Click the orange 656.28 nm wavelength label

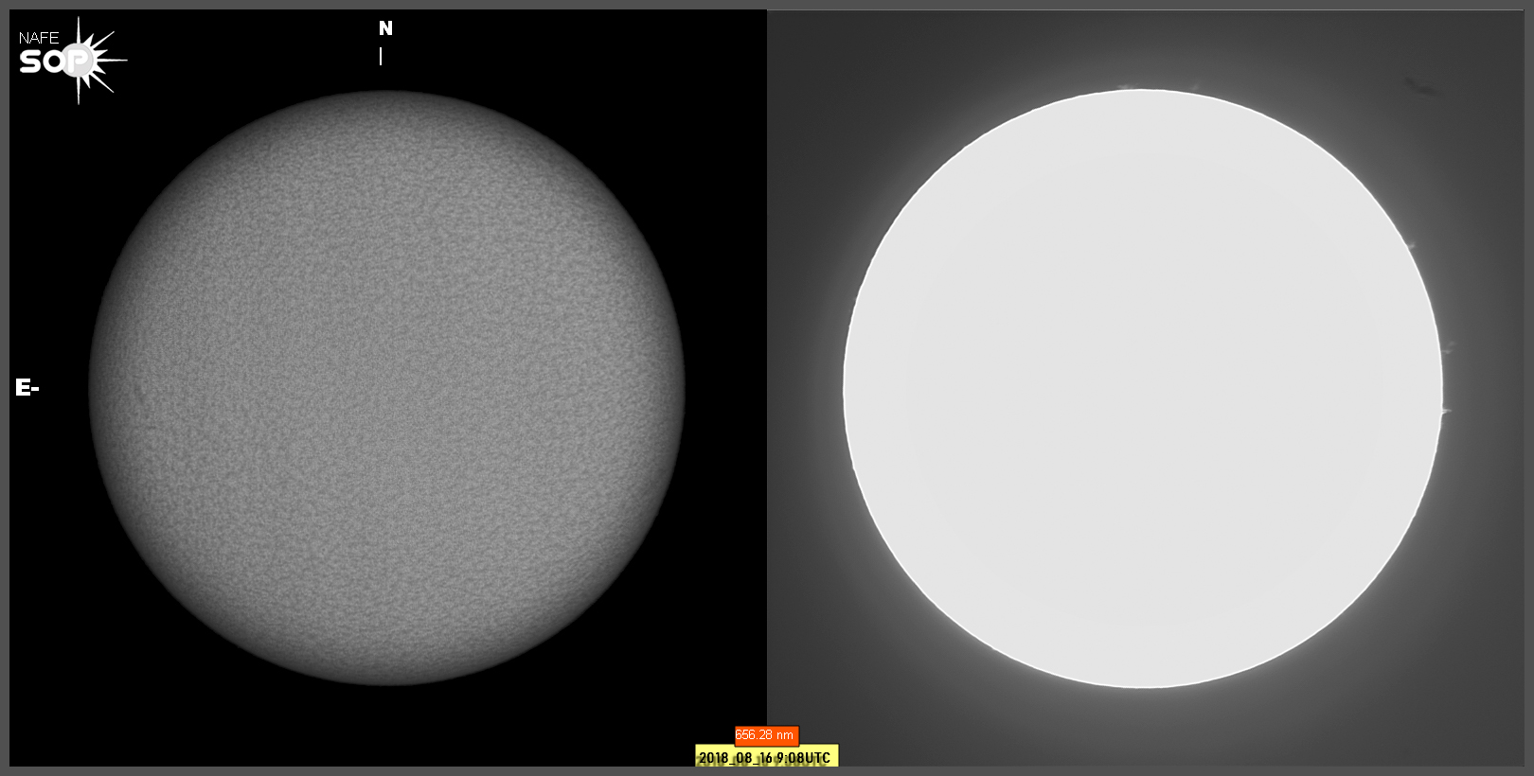coord(766,735)
